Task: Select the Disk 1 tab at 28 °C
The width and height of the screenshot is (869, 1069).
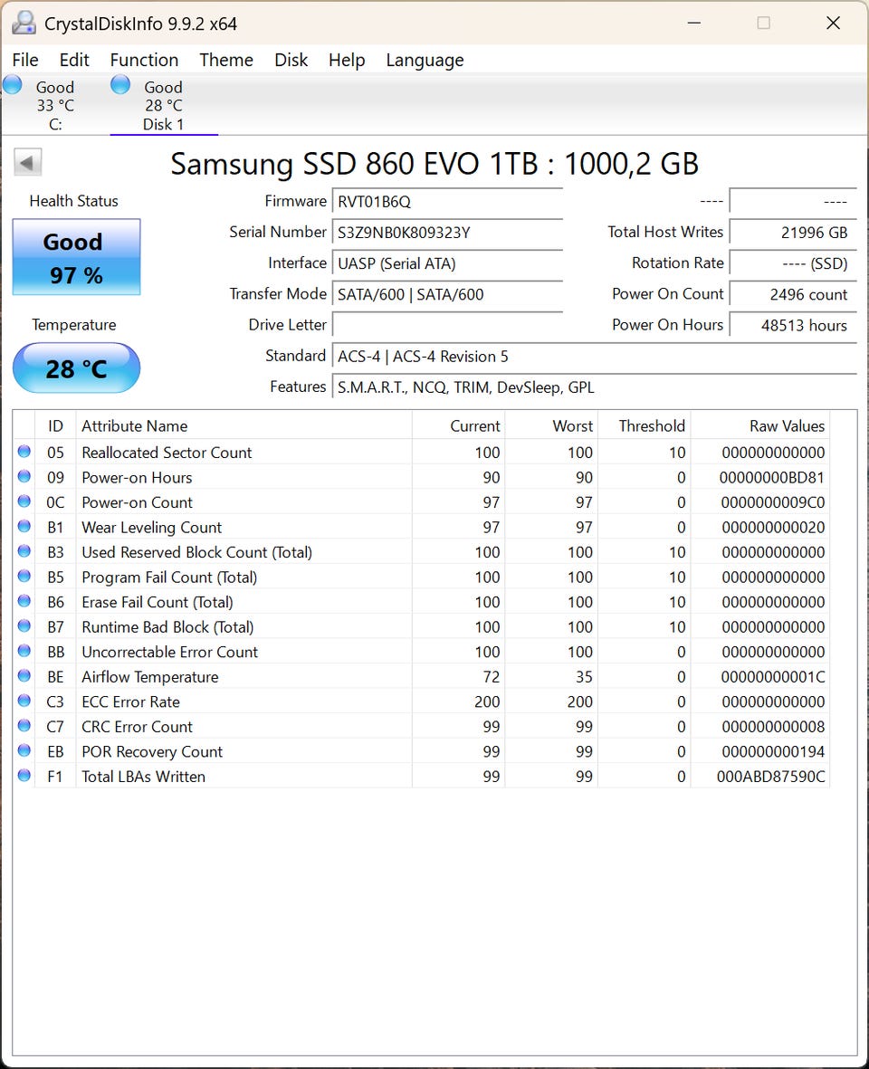Action: click(164, 105)
